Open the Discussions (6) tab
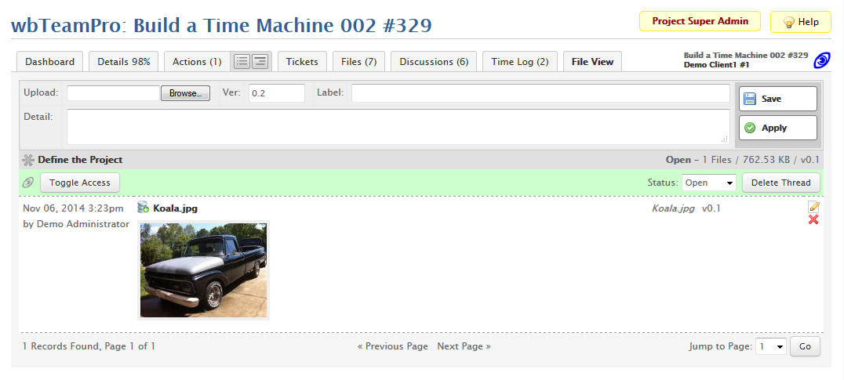This screenshot has height=380, width=844. point(434,62)
